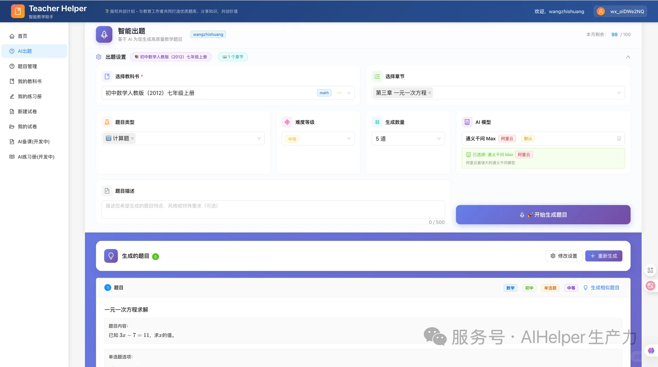
Task: Click the 新建试卷 document icon in sidebar
Action: [x=12, y=111]
